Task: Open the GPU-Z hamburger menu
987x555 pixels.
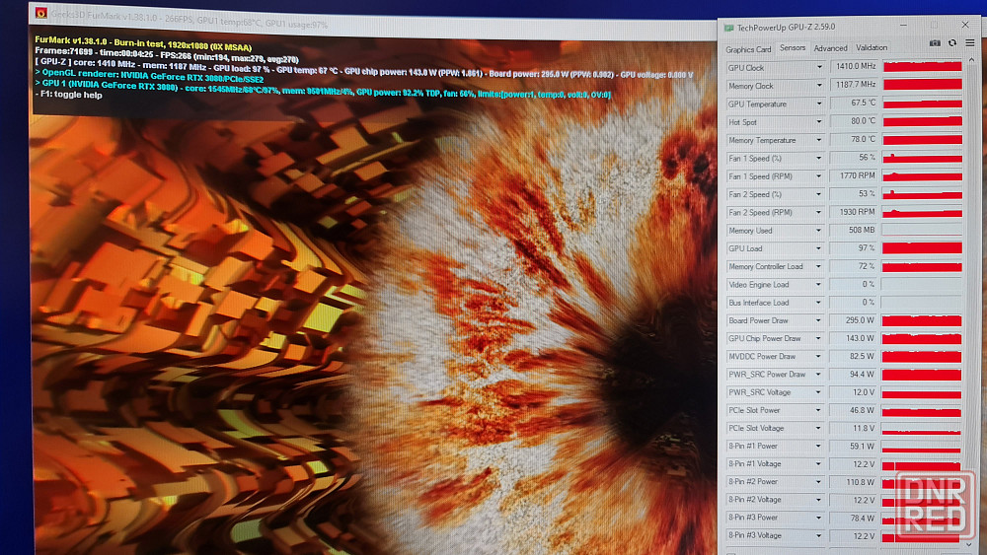Action: [x=970, y=43]
